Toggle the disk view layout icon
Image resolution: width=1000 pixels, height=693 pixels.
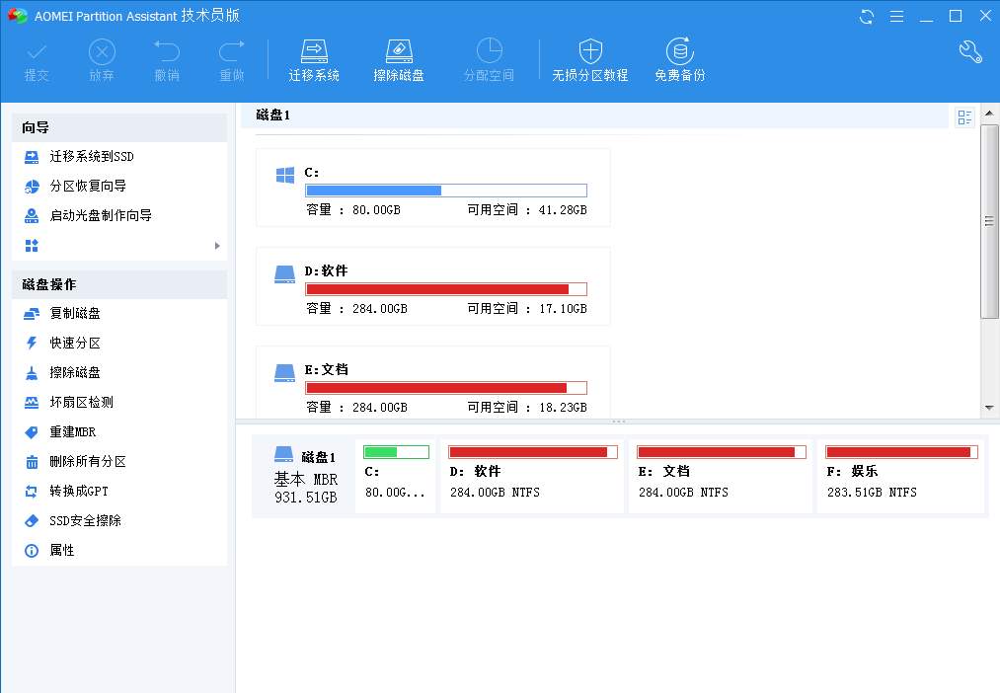[964, 115]
